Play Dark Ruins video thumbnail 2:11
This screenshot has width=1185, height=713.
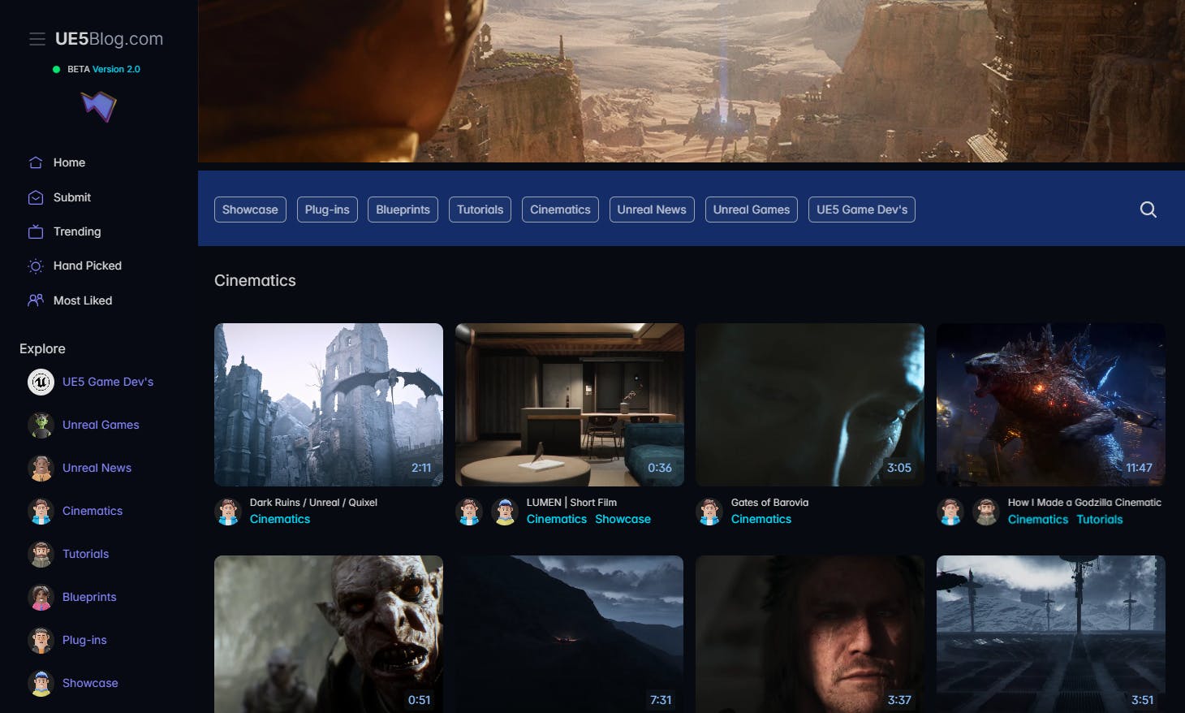click(329, 404)
